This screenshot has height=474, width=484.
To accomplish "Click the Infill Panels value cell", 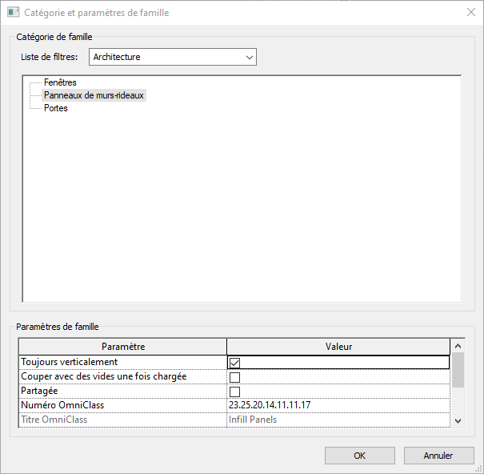I will [x=254, y=420].
